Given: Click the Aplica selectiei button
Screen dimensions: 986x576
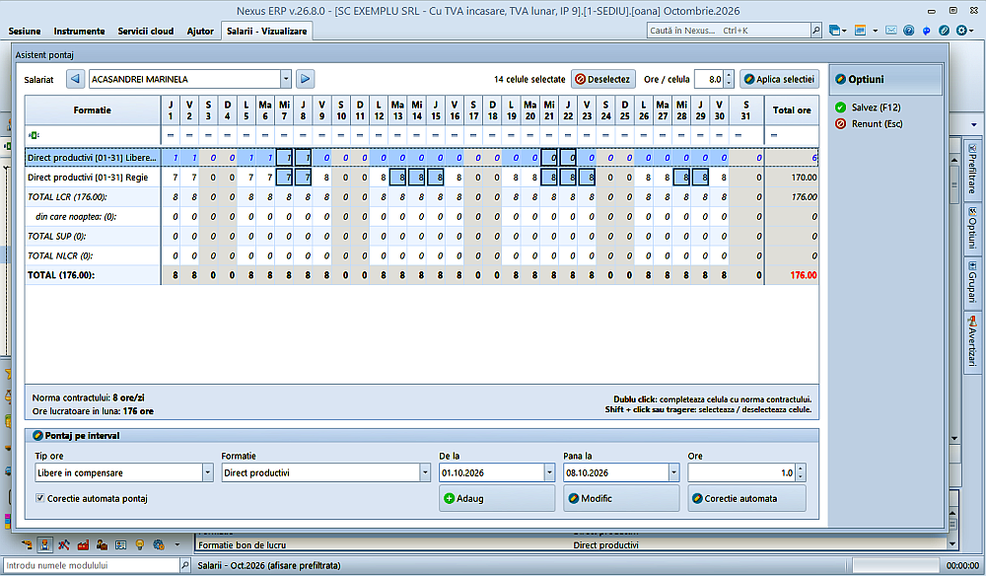Looking at the screenshot, I should click(x=779, y=79).
